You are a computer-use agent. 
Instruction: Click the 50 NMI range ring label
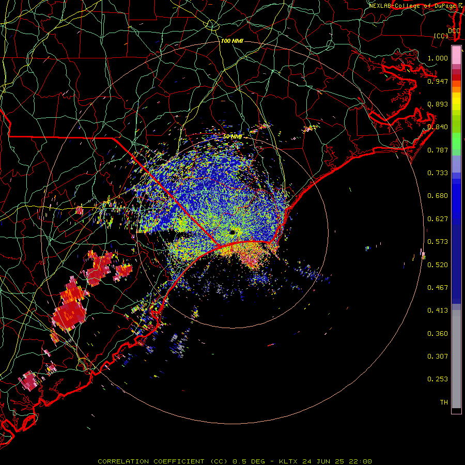232,136
